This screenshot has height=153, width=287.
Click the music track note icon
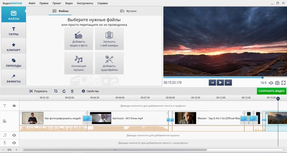(x=5, y=135)
